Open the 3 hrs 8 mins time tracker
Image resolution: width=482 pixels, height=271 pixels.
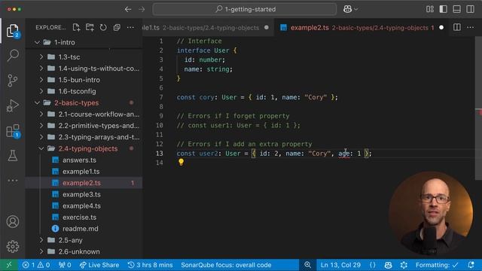(x=150, y=265)
